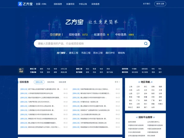
Task: Click hot search term 钢结构
Action: click(x=121, y=53)
